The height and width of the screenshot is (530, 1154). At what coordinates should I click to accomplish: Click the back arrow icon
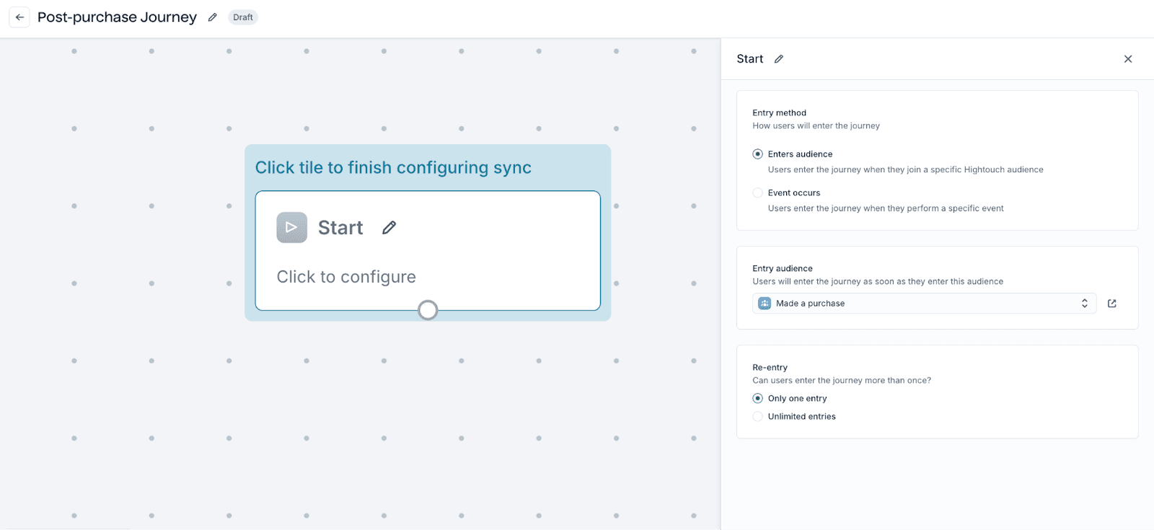click(19, 17)
